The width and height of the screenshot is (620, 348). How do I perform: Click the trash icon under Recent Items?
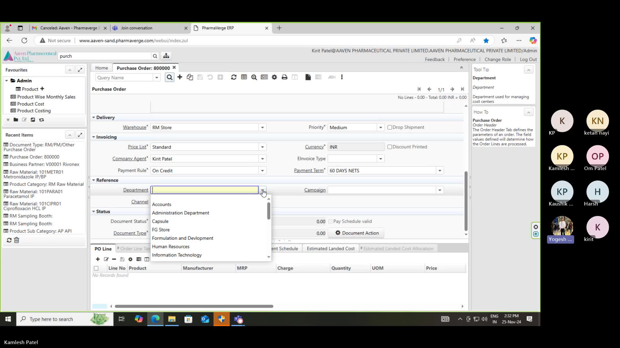17,240
